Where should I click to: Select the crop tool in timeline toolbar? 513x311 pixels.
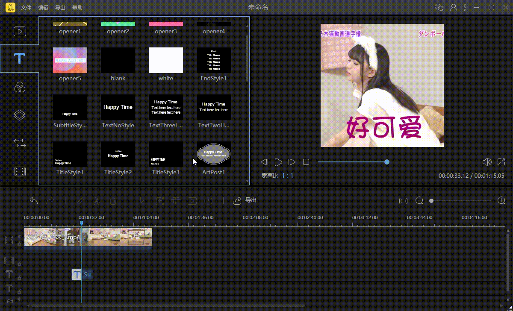point(144,200)
